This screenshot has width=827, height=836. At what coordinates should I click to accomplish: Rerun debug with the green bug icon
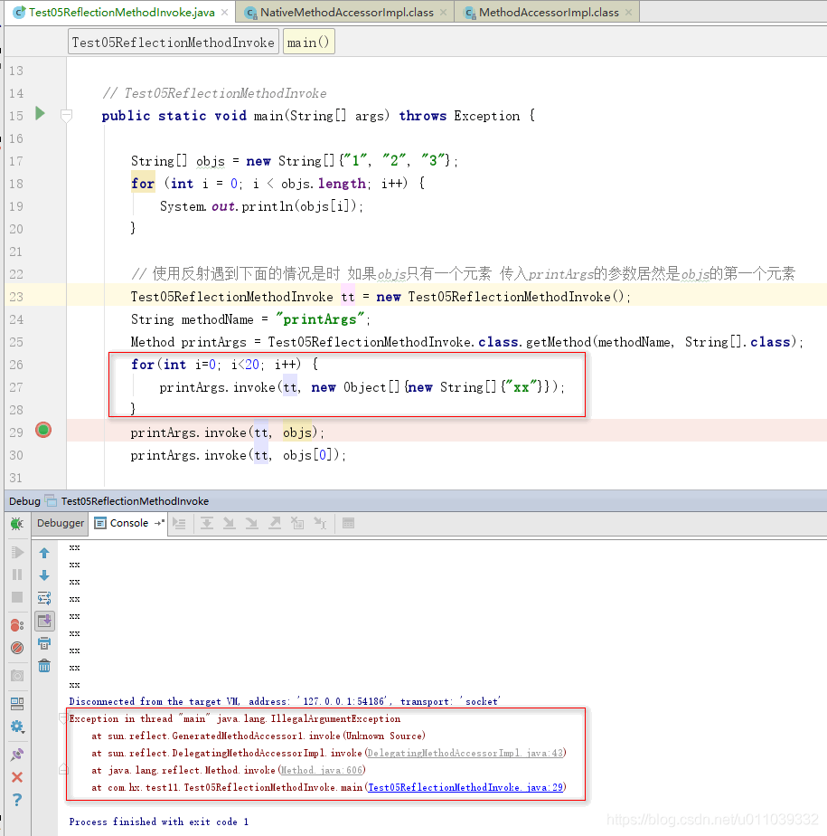[17, 524]
